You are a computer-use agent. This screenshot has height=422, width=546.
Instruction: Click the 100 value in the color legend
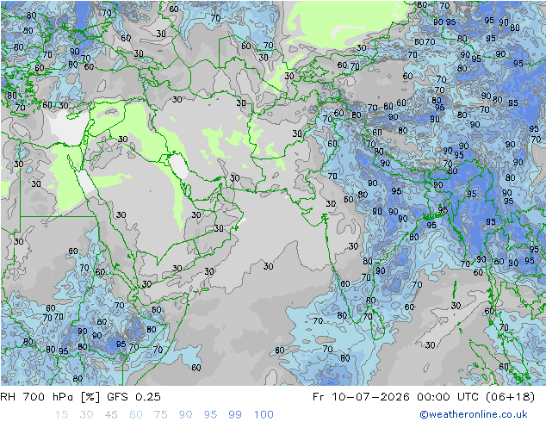[x=264, y=415]
